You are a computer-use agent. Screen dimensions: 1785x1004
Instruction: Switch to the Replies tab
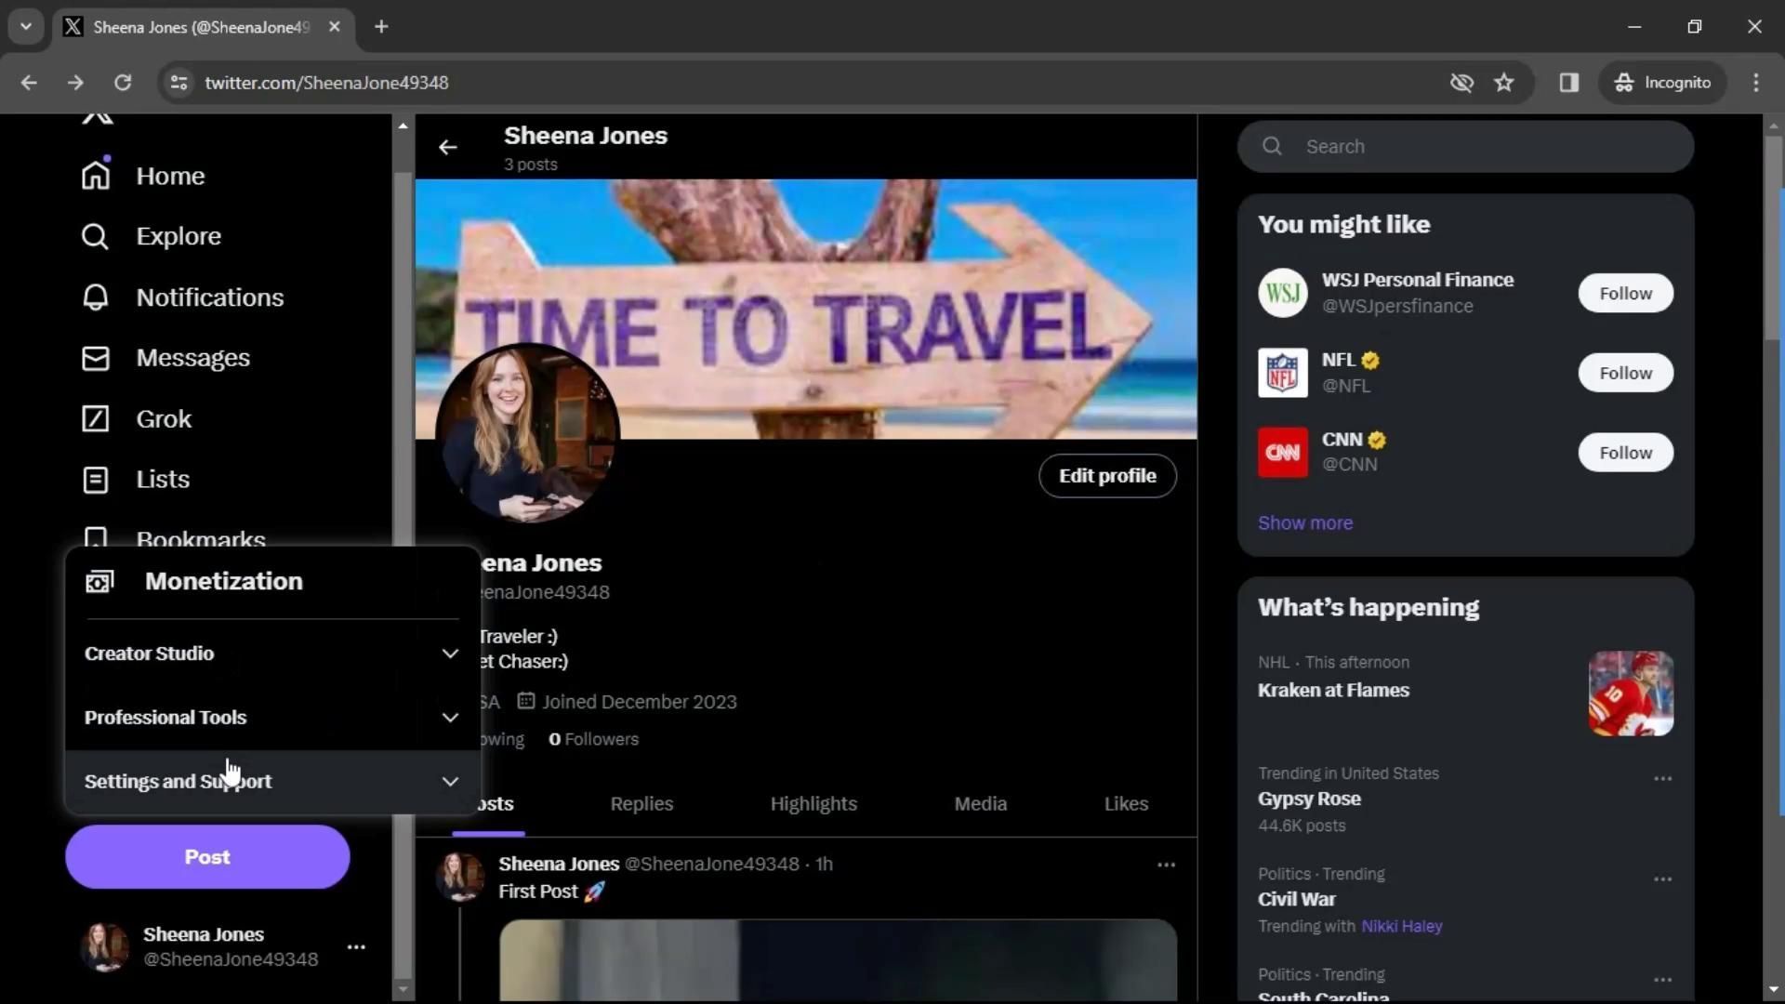point(641,804)
